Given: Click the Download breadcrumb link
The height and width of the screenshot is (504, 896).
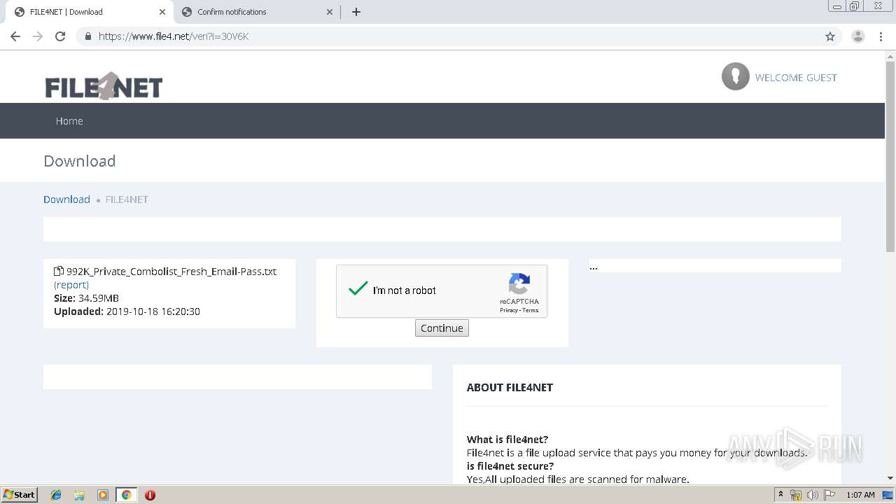Looking at the screenshot, I should [x=66, y=199].
